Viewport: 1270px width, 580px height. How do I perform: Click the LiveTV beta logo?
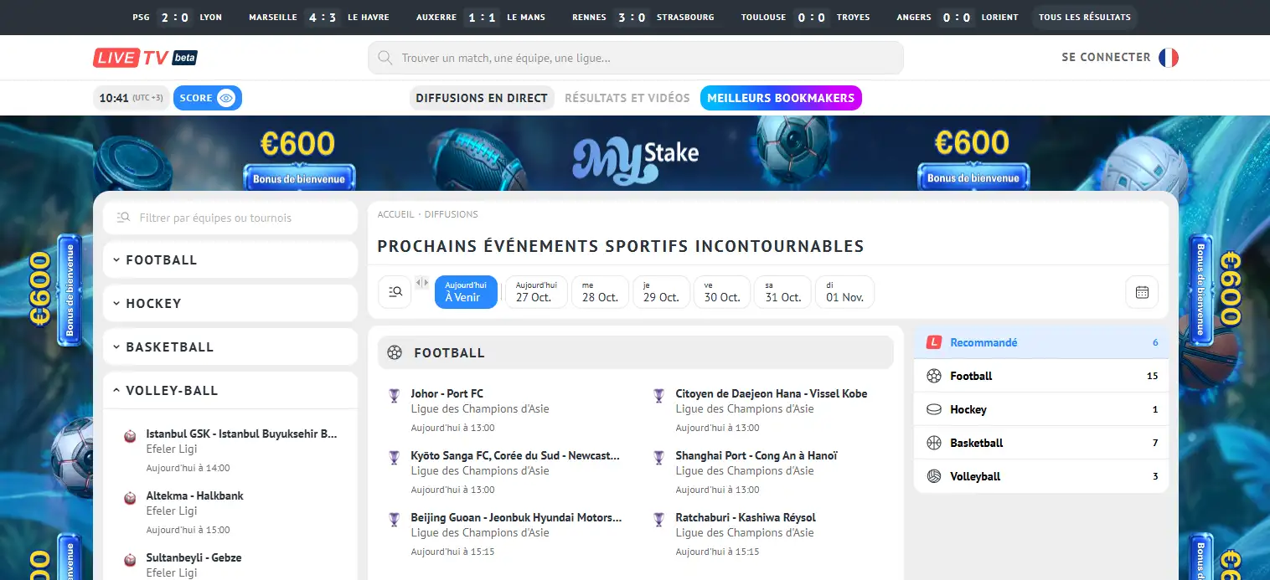tap(145, 58)
